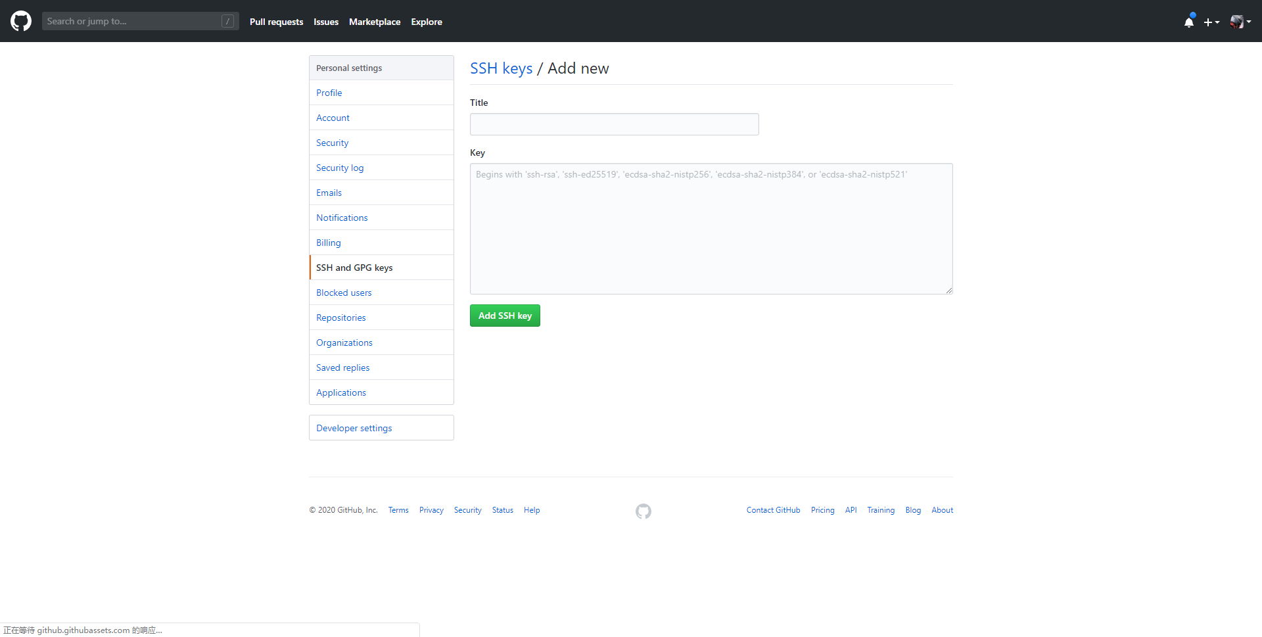Open the Training footer link
The image size is (1262, 637).
coord(881,510)
